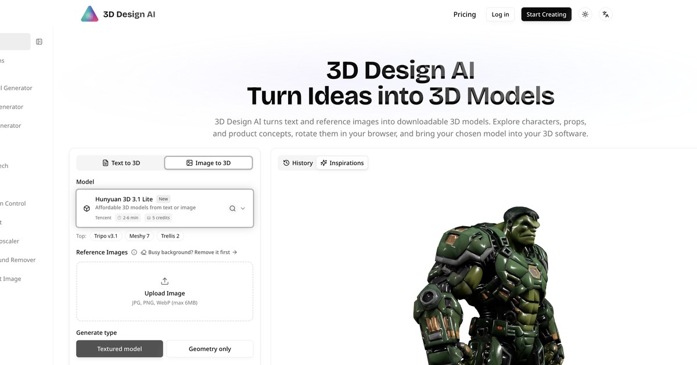Switch to the Text to 3D tab

point(121,163)
